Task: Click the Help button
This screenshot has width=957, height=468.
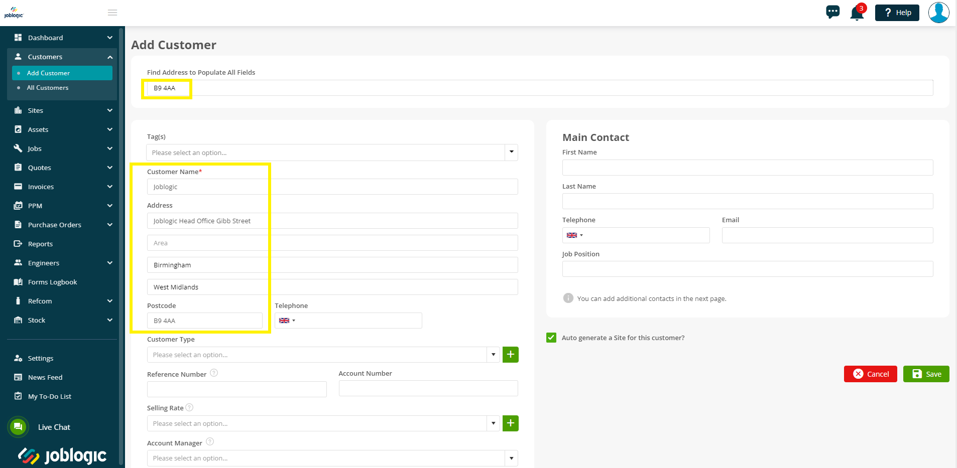Action: click(x=897, y=13)
